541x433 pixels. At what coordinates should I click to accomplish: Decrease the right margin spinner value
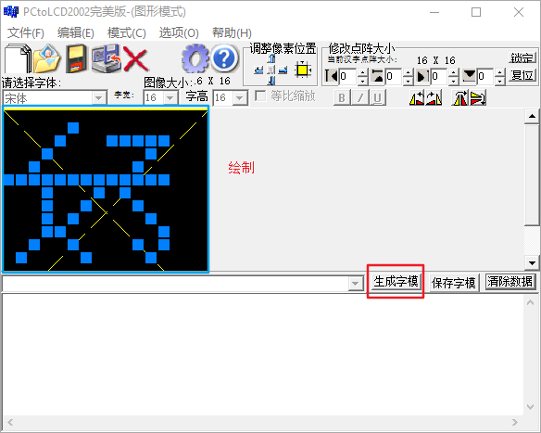[453, 81]
